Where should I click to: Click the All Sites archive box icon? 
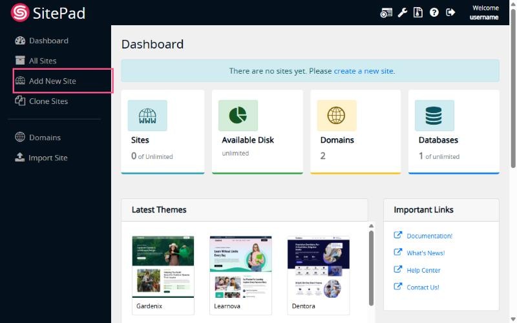tap(20, 60)
